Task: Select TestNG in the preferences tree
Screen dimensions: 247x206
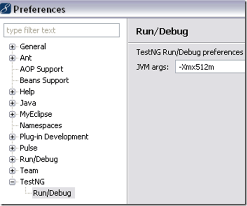Action: tap(32, 182)
